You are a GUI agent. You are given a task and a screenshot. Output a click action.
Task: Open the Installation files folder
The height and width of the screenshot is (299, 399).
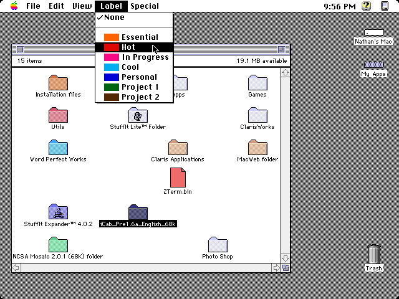[x=58, y=83]
